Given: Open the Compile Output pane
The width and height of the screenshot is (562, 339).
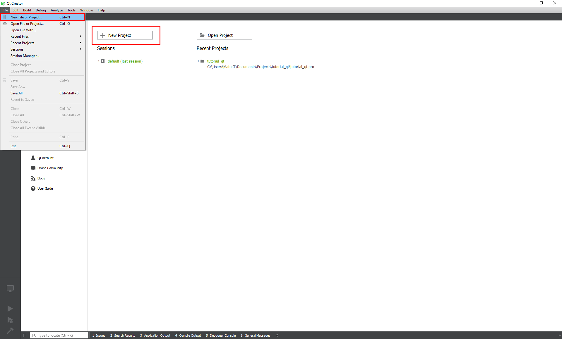Looking at the screenshot, I should tap(188, 335).
